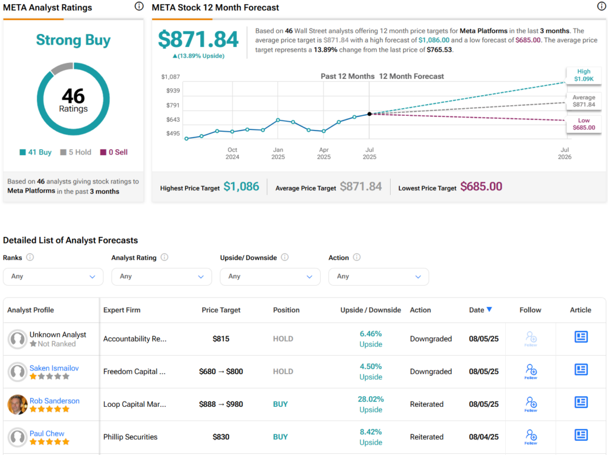Image resolution: width=608 pixels, height=455 pixels.
Task: Click Accountability Re... firm name
Action: point(135,339)
